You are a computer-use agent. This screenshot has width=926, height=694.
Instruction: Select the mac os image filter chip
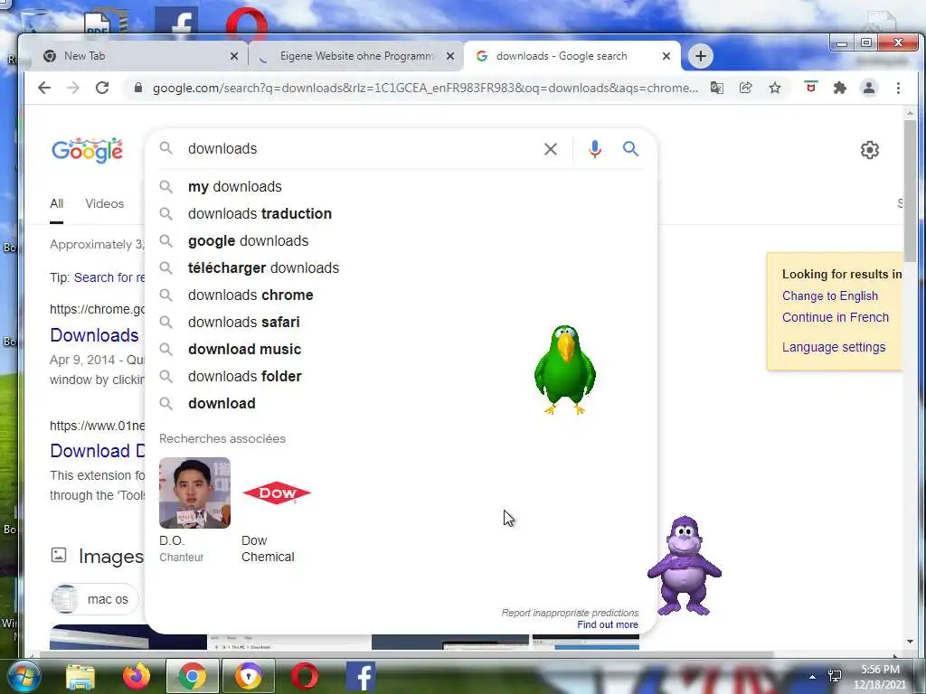click(x=94, y=600)
